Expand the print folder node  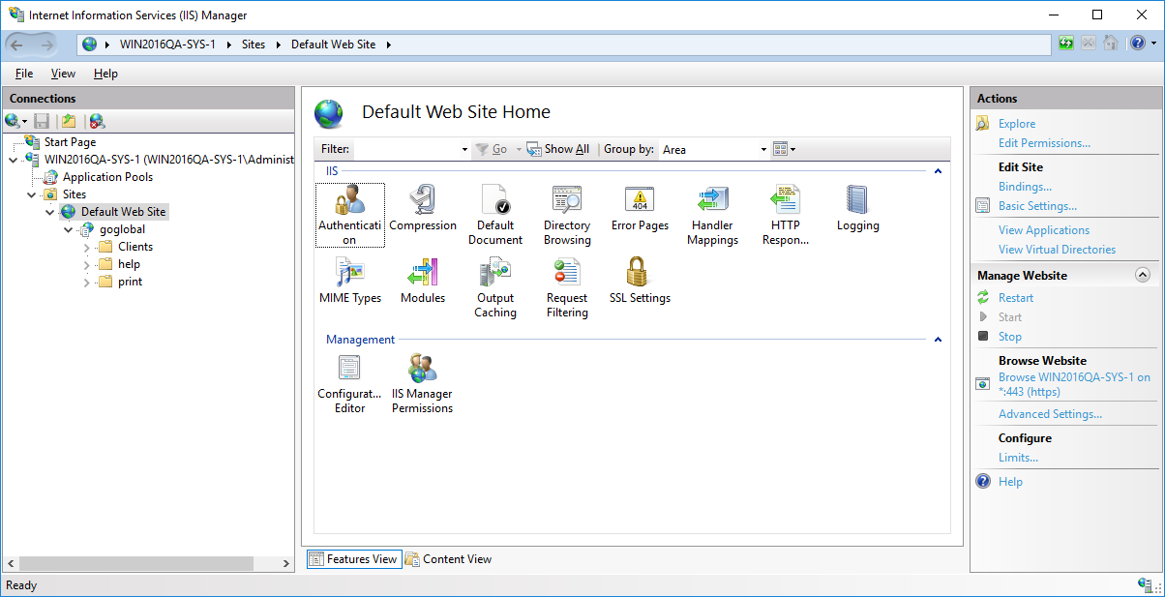pyautogui.click(x=86, y=282)
